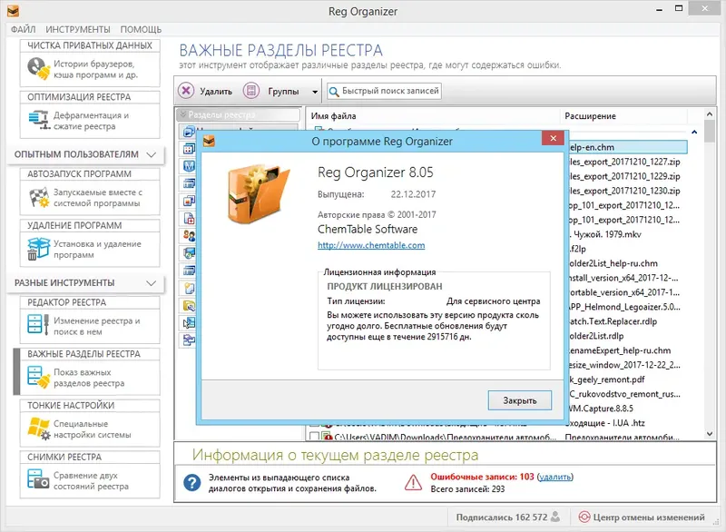Screen dimensions: 726x532
Task: Click the 'Удалить' toolbar button
Action: (206, 91)
